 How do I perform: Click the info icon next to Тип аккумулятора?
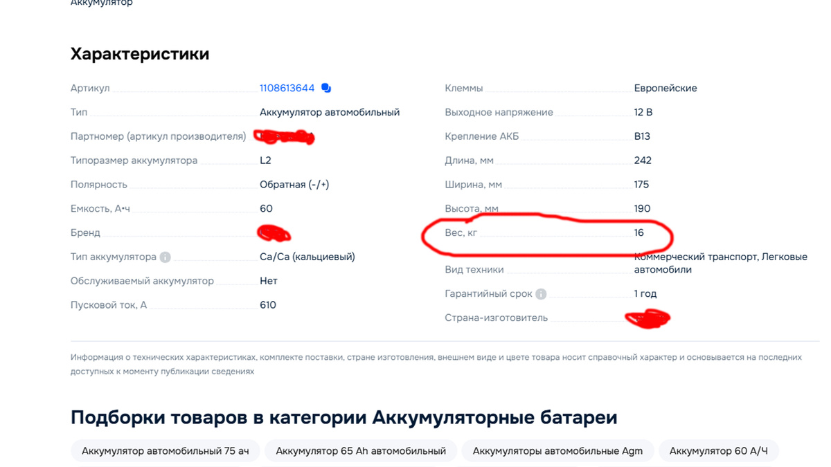point(165,257)
